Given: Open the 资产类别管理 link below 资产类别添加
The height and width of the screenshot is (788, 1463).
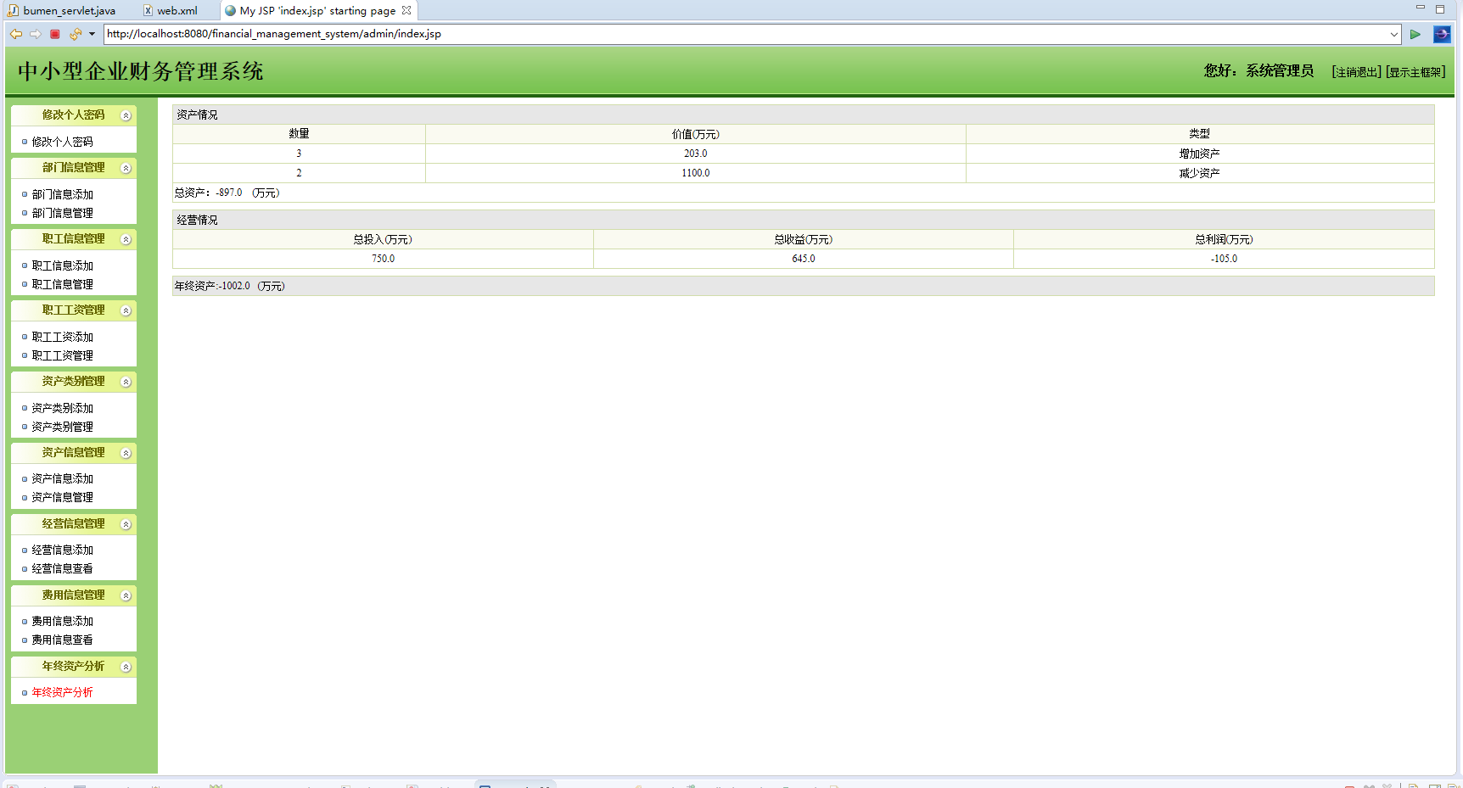Looking at the screenshot, I should point(62,427).
